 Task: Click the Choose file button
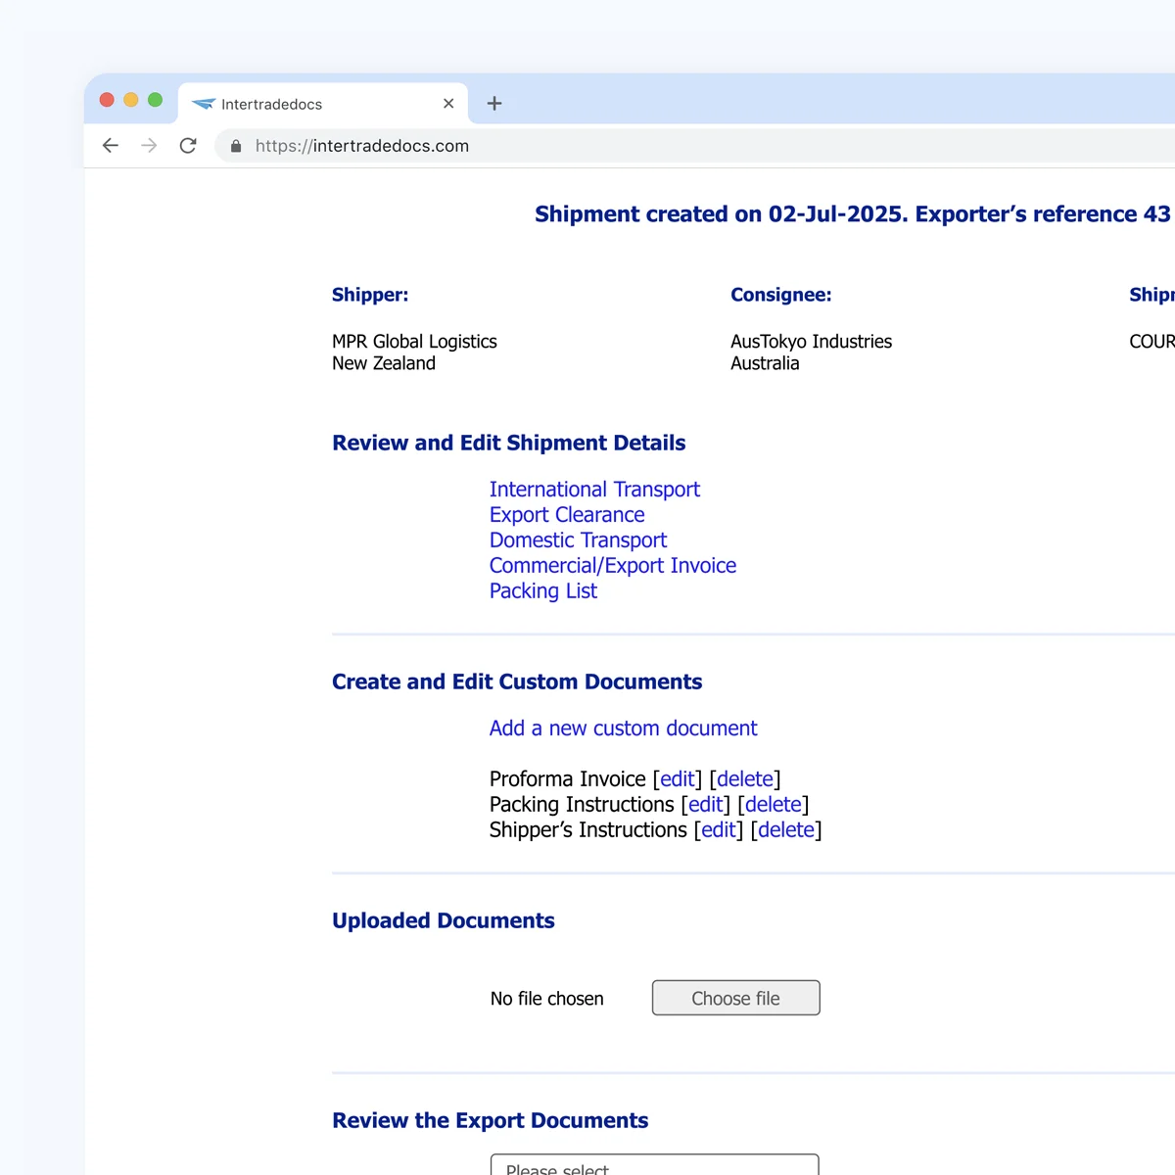736,998
